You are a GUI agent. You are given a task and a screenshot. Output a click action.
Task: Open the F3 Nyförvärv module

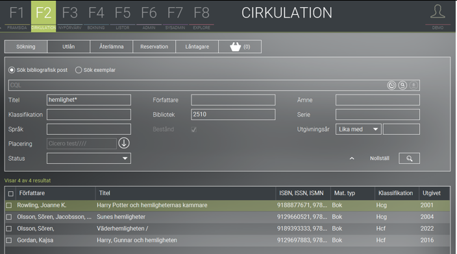point(70,17)
